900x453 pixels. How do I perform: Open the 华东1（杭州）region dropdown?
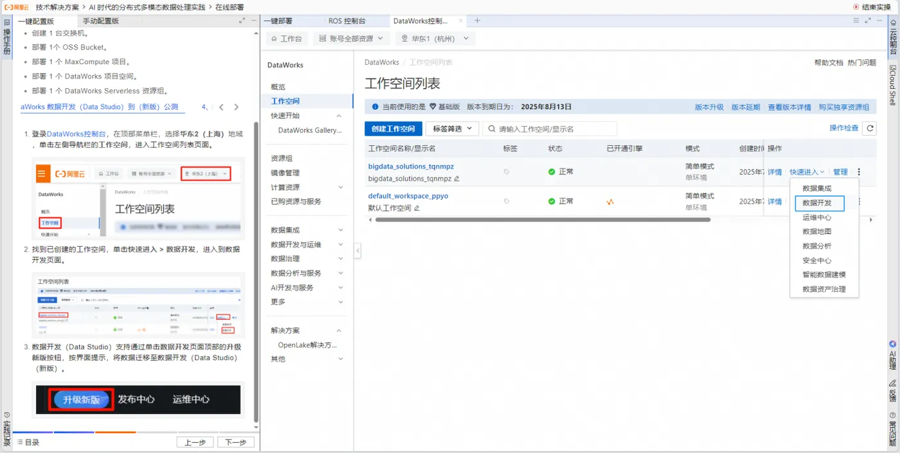435,39
